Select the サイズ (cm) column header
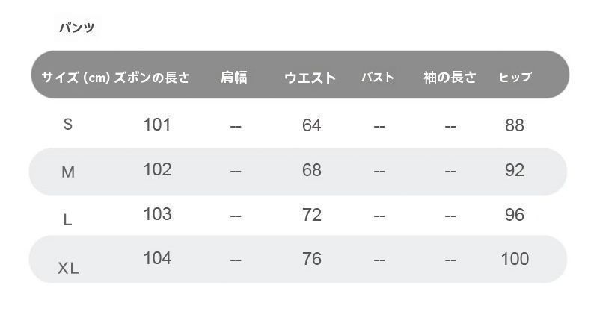The width and height of the screenshot is (591, 329). click(76, 77)
